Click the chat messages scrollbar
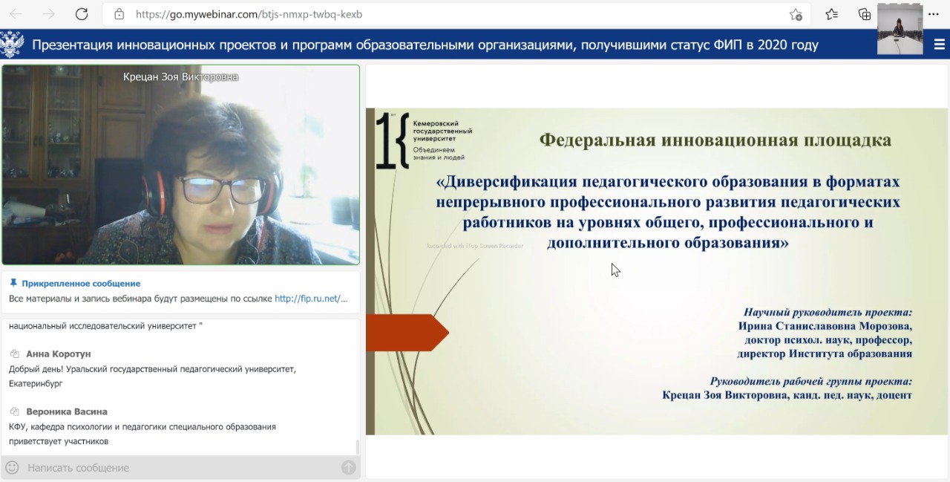 (357, 446)
